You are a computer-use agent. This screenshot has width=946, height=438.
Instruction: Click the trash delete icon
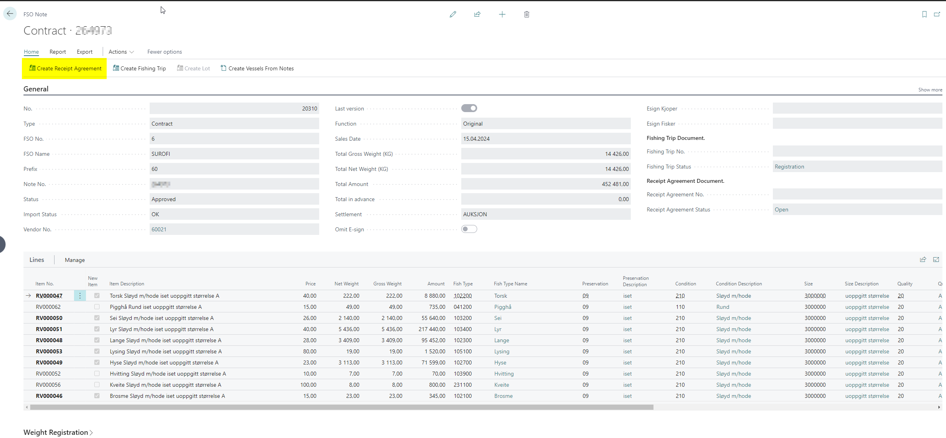pos(527,14)
